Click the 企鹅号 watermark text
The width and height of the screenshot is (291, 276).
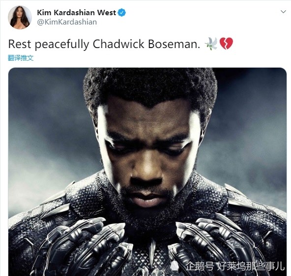[x=200, y=266]
